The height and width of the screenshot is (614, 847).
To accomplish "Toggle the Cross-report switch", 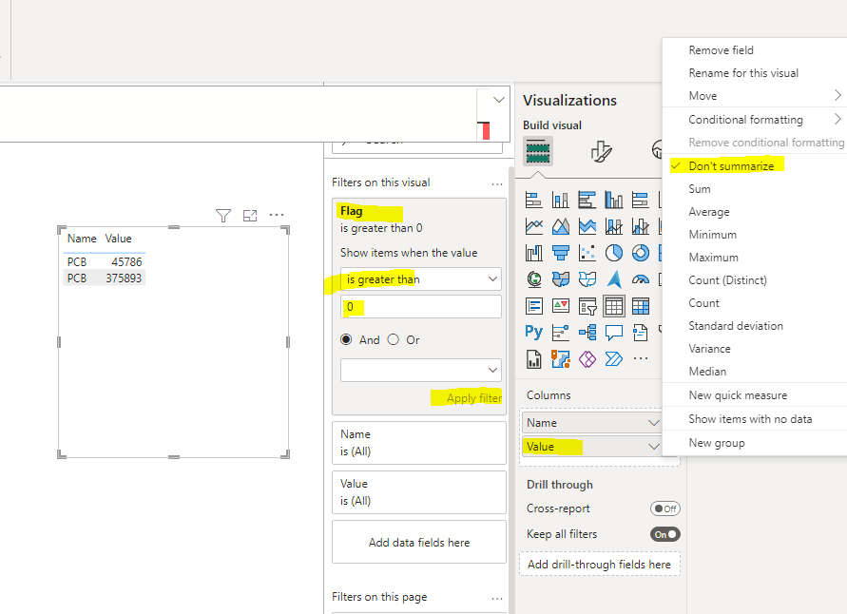I will [665, 508].
